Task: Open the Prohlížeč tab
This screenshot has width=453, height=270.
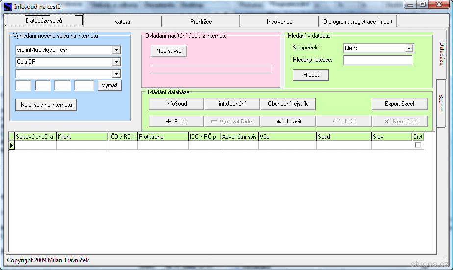Action: [201, 22]
